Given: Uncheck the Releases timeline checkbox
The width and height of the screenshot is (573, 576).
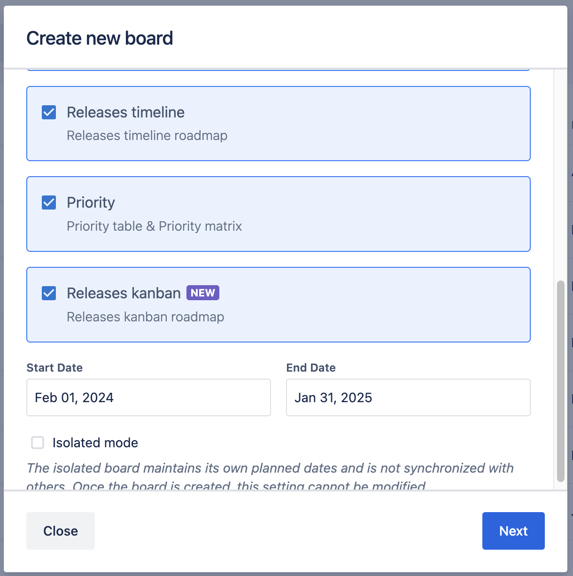Looking at the screenshot, I should click(49, 112).
